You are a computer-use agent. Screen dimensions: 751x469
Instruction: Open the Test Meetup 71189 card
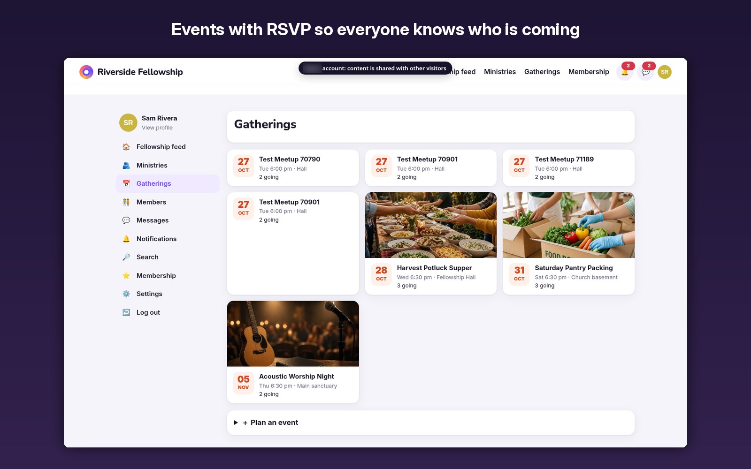click(568, 168)
